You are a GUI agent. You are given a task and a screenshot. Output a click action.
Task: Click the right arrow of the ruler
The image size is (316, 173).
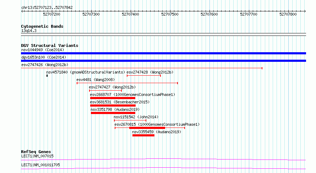click(x=305, y=11)
